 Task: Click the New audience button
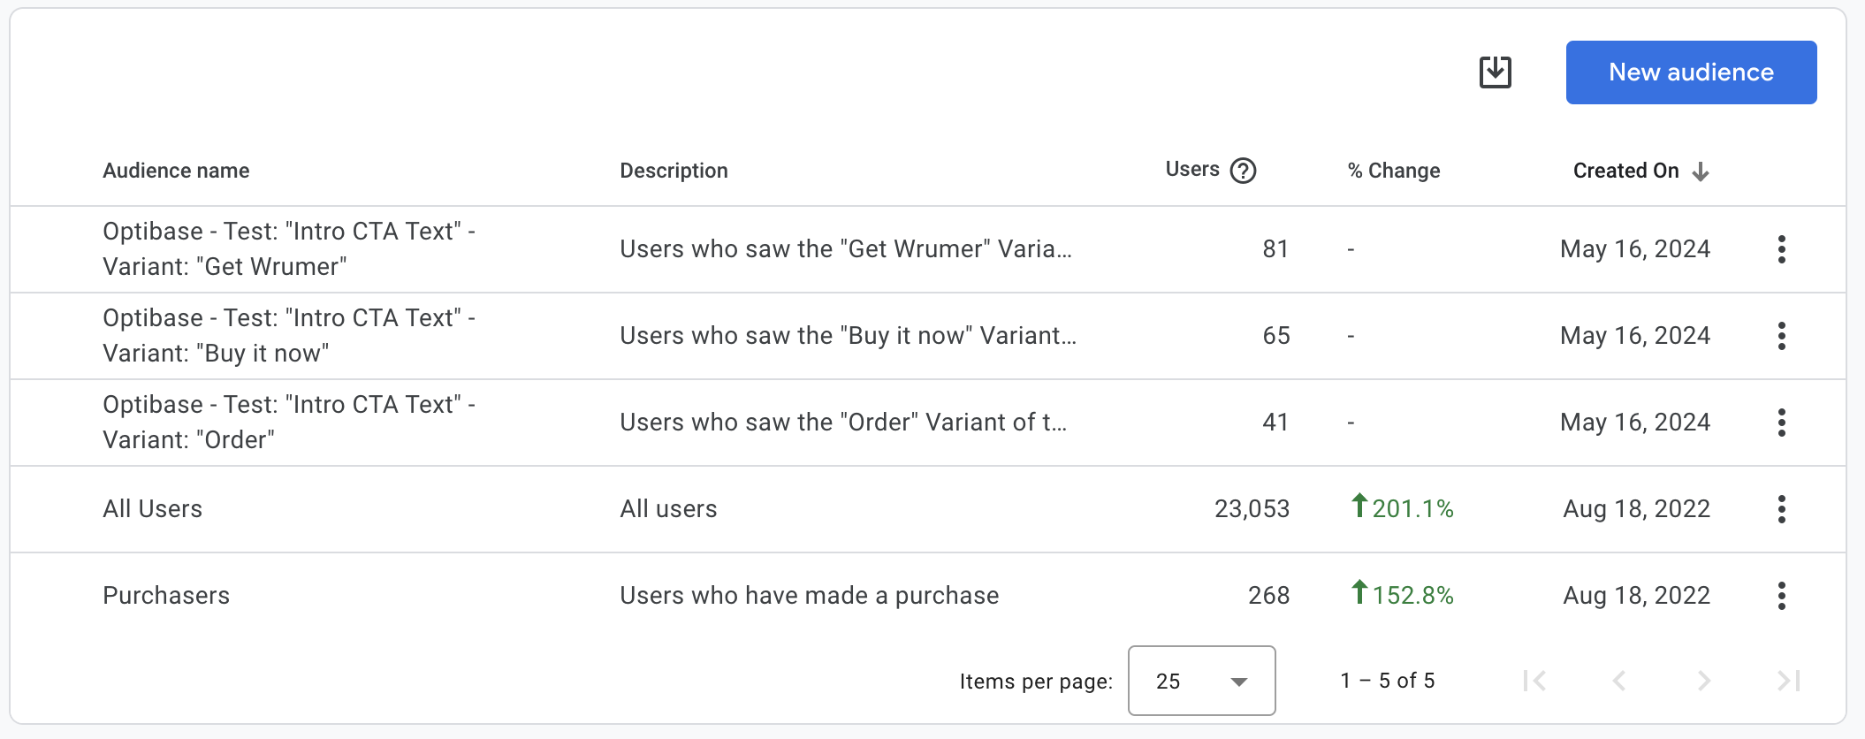pyautogui.click(x=1690, y=72)
